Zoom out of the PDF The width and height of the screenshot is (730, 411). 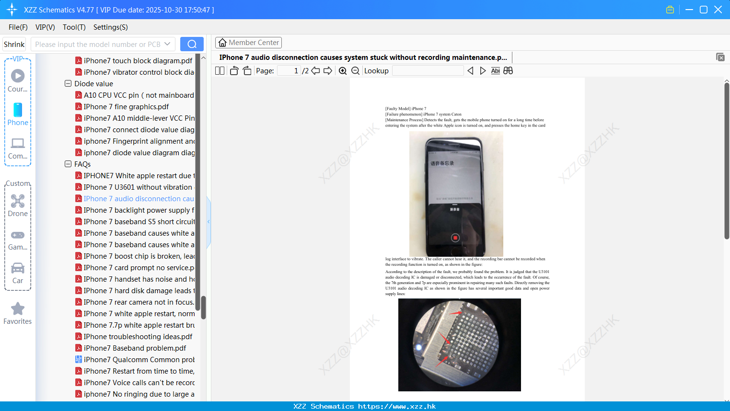355,70
